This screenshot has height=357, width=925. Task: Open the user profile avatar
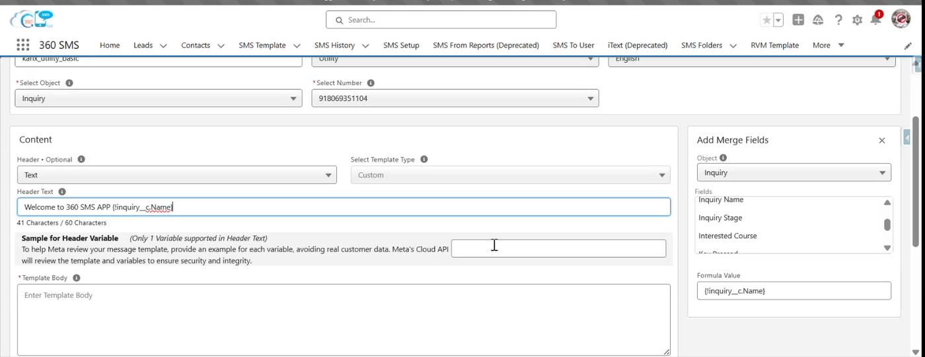click(901, 19)
